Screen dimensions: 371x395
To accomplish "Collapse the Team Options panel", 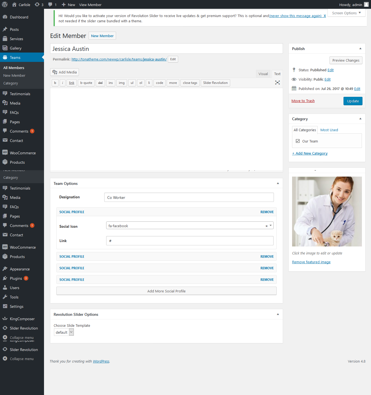I will [278, 183].
